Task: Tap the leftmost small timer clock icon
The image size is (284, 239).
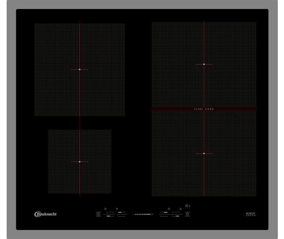Action: click(105, 209)
